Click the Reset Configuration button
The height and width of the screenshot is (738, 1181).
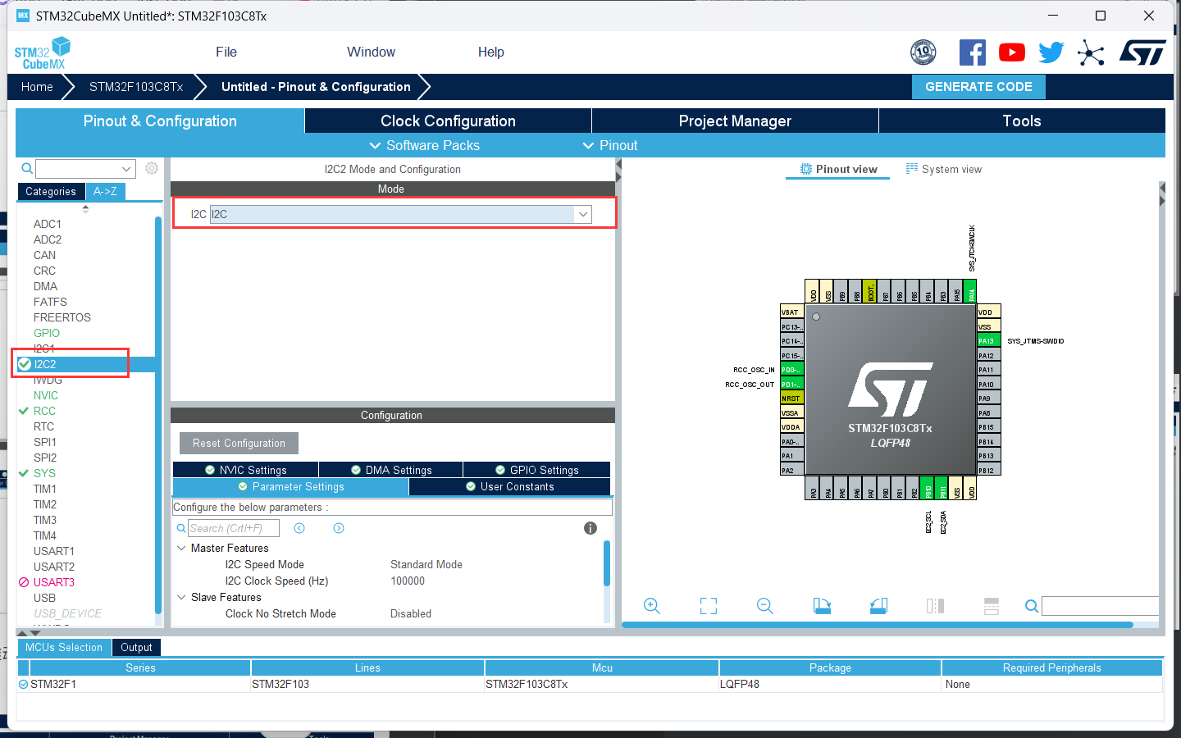239,443
